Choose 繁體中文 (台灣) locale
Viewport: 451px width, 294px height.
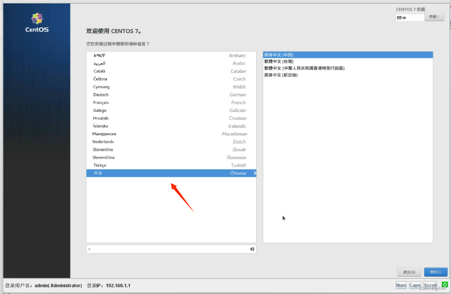tap(348, 61)
